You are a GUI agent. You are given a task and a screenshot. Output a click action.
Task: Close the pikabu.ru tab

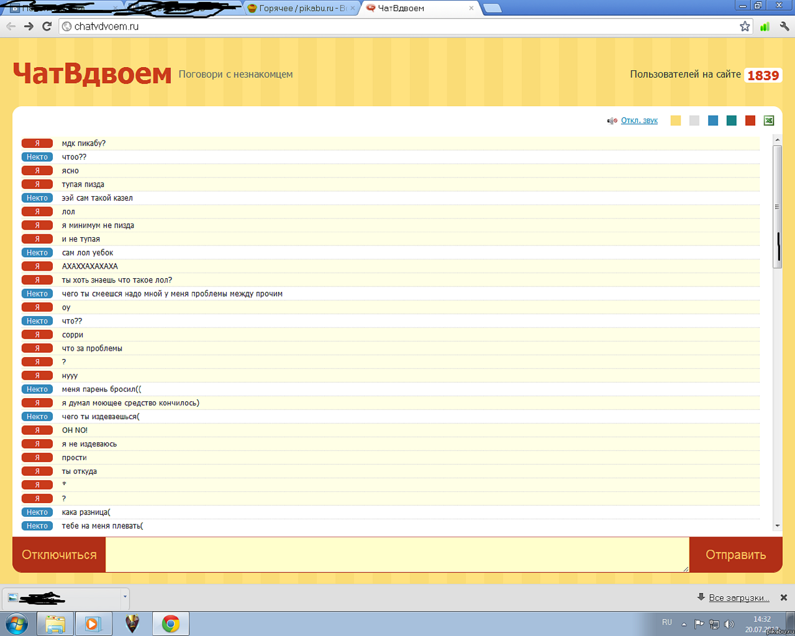click(352, 8)
